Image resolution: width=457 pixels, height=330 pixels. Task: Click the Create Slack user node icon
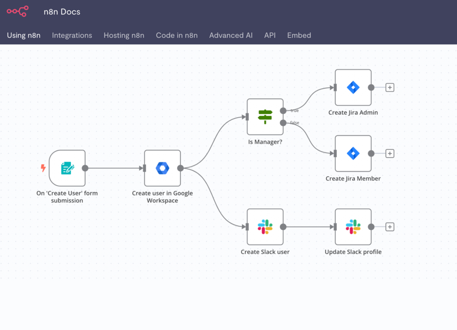(265, 227)
